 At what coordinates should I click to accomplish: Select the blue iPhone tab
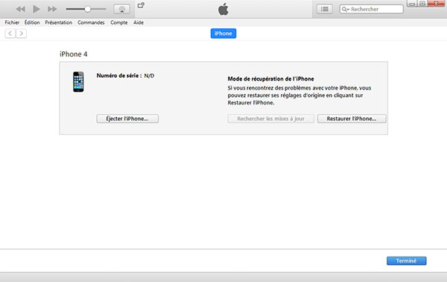coord(223,34)
